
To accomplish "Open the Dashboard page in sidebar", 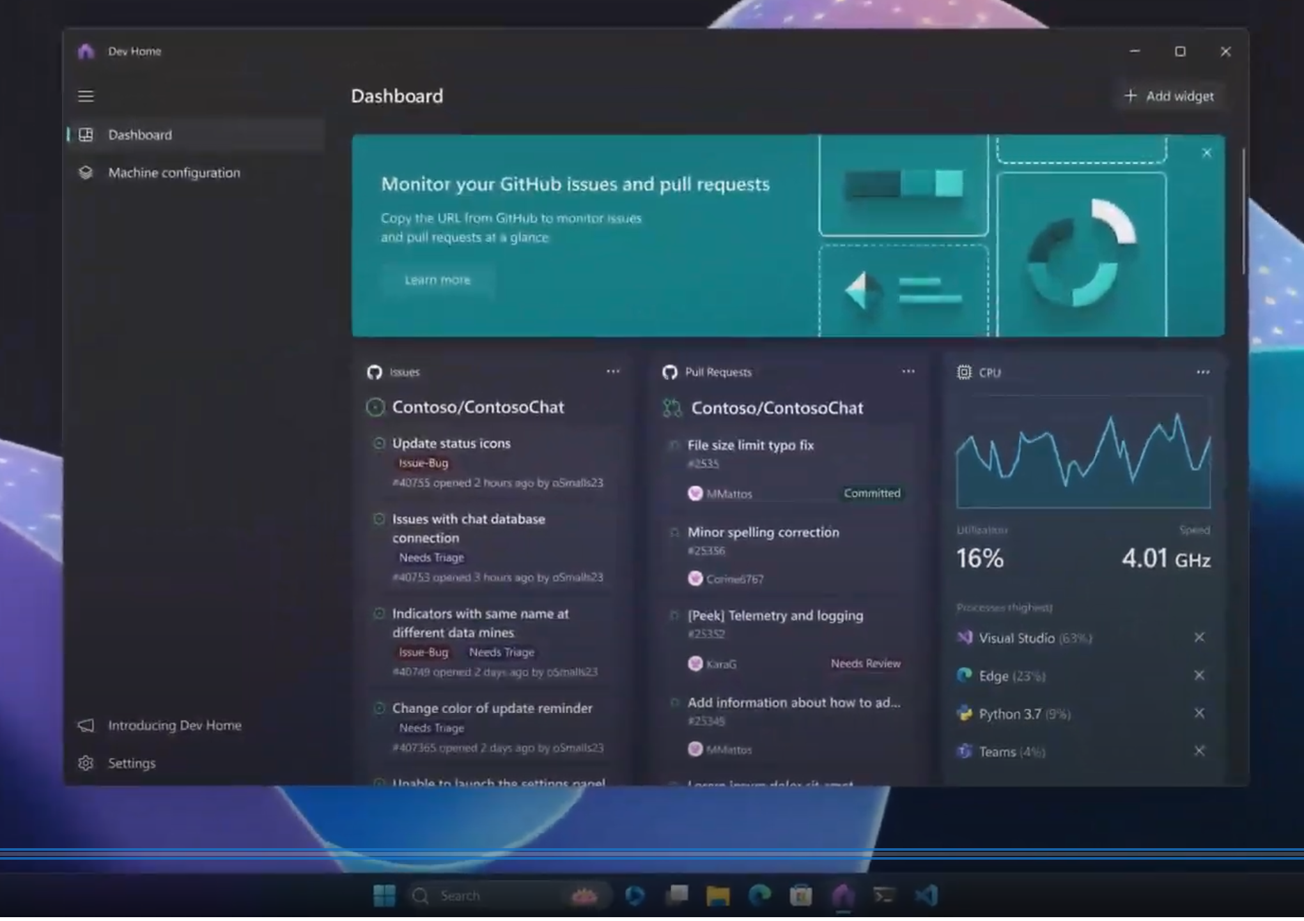I will (x=196, y=135).
